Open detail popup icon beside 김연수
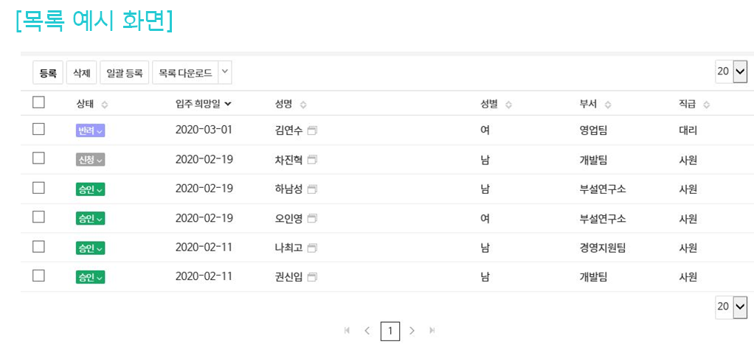The image size is (754, 347). tap(312, 130)
